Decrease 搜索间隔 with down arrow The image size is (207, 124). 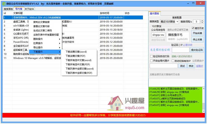[202, 23]
